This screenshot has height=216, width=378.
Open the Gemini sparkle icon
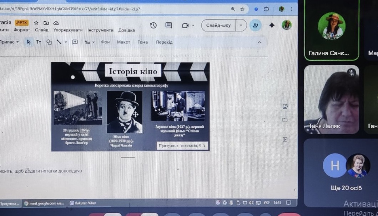tap(272, 25)
